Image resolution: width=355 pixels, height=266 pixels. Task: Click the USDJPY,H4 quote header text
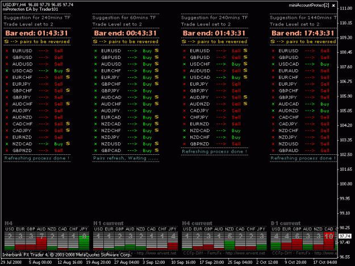pos(38,5)
